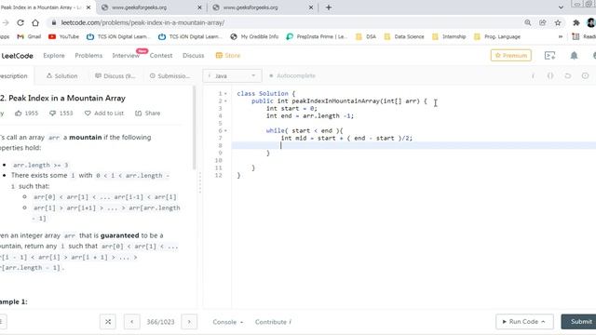Click the Premium button
596x335 pixels.
pyautogui.click(x=511, y=56)
